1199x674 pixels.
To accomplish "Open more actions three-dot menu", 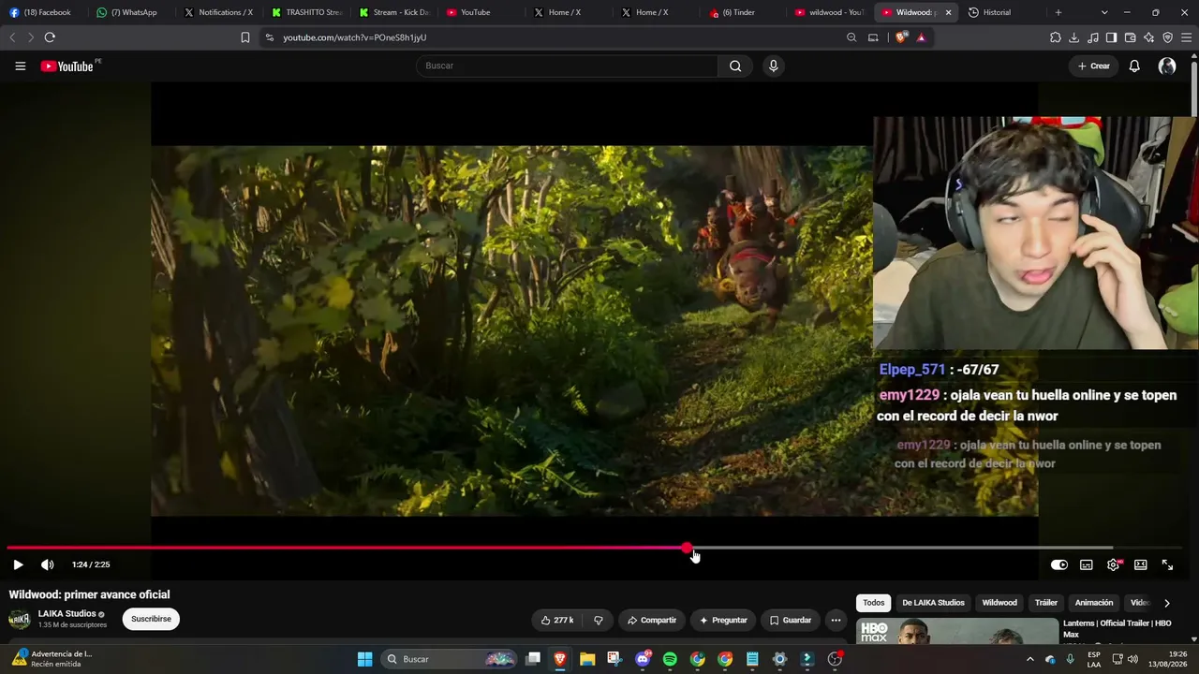I will tap(836, 620).
